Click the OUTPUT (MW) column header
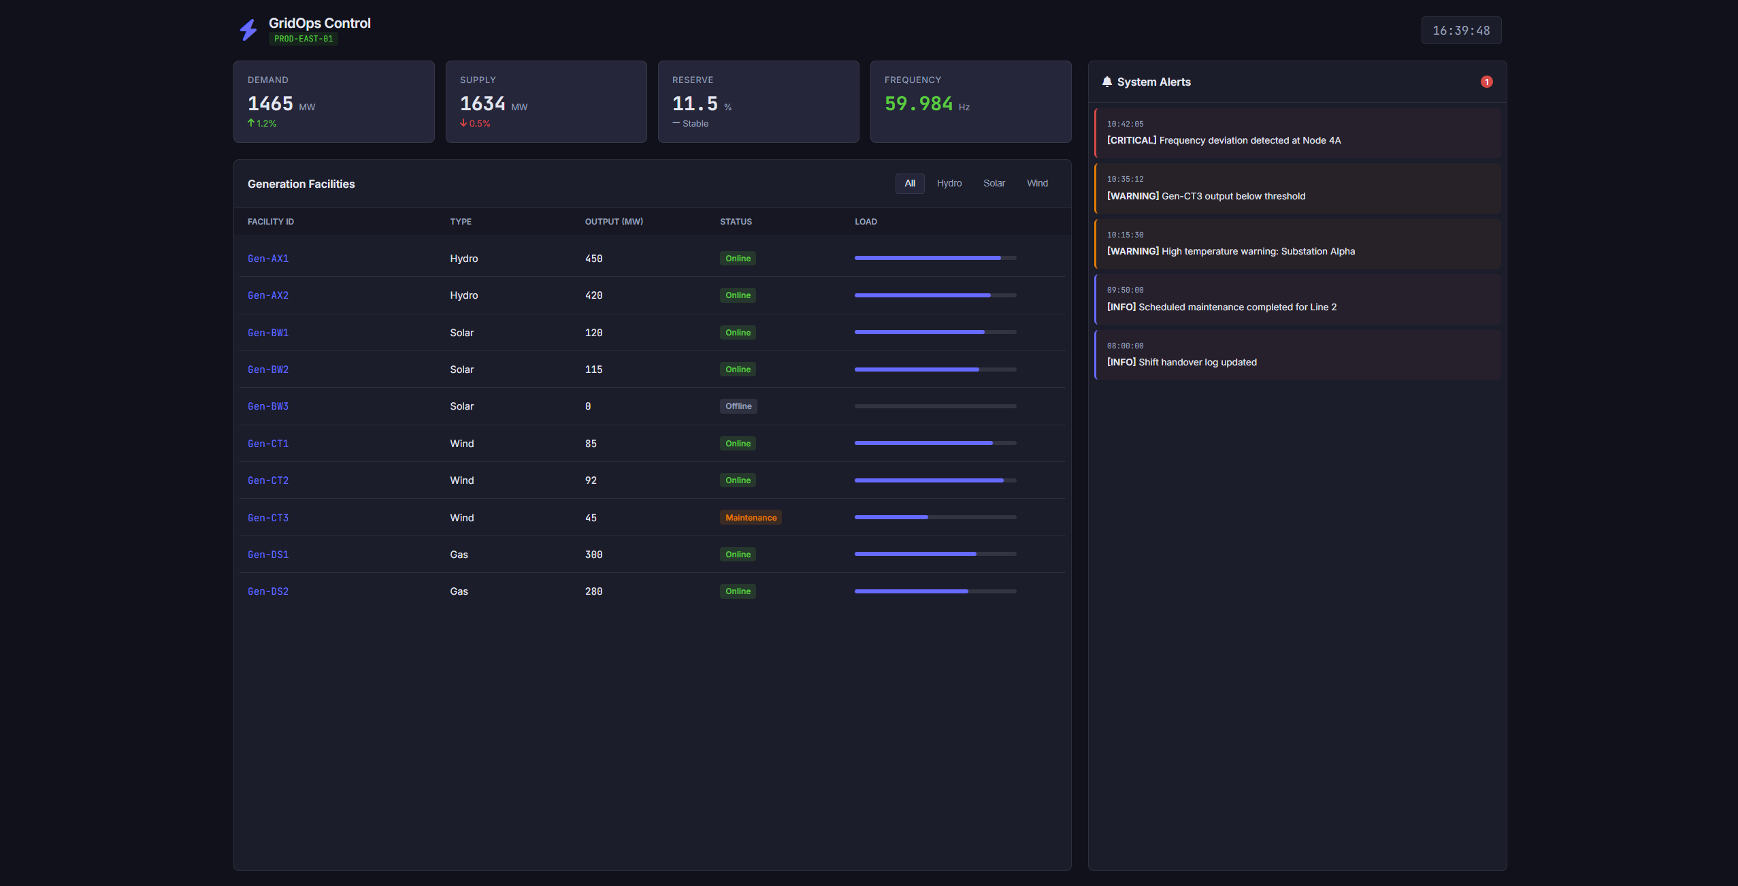 (614, 222)
